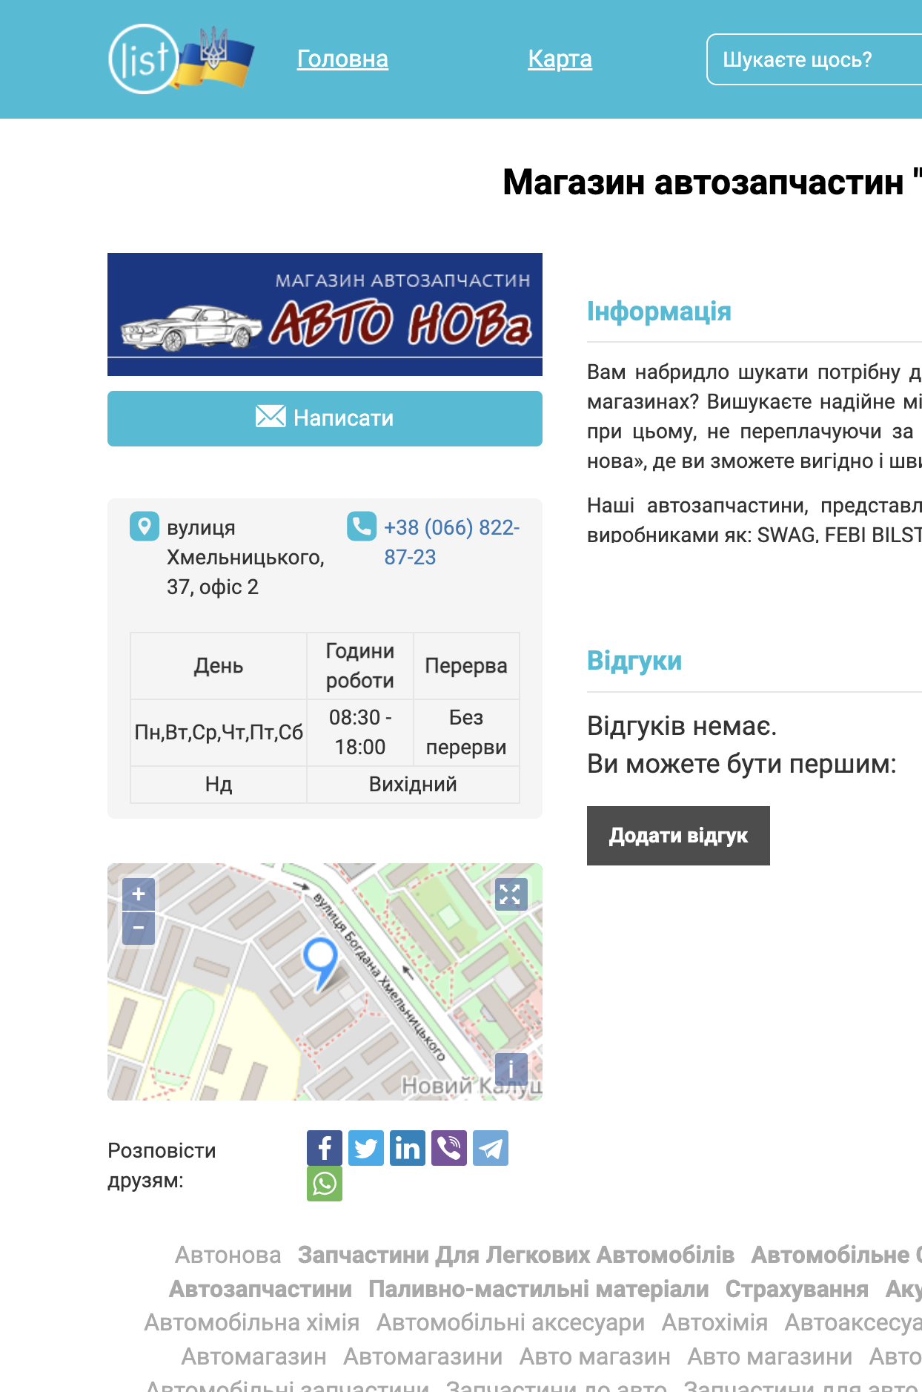Image resolution: width=922 pixels, height=1392 pixels.
Task: Click the blue map location marker
Action: coord(321,963)
